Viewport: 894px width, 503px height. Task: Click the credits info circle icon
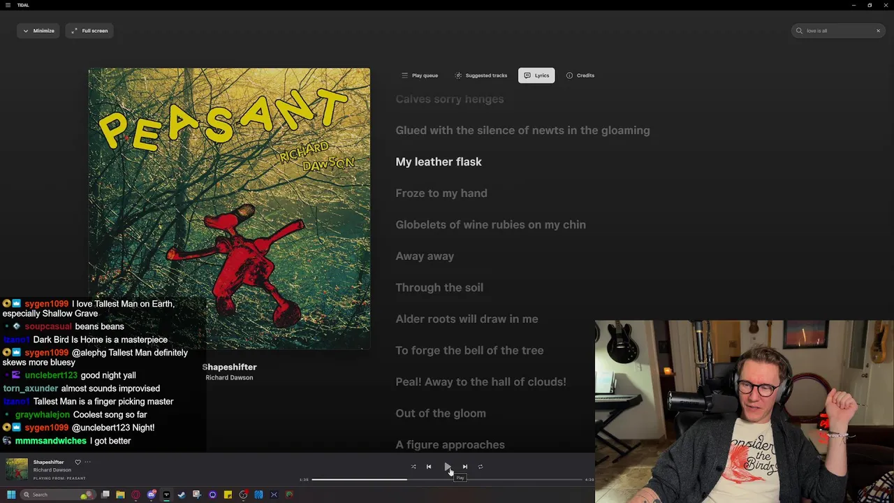click(569, 75)
